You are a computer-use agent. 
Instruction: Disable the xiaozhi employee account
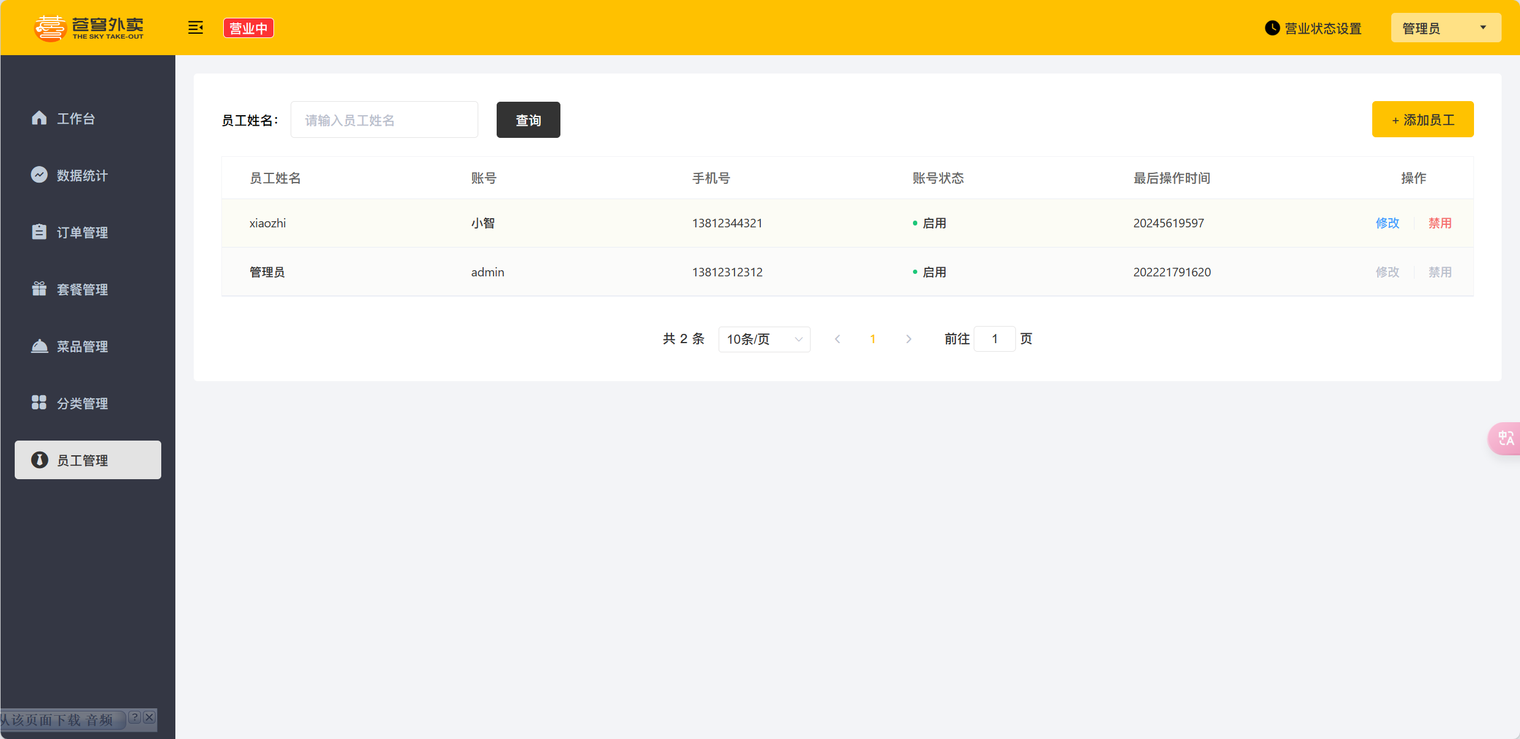1440,223
